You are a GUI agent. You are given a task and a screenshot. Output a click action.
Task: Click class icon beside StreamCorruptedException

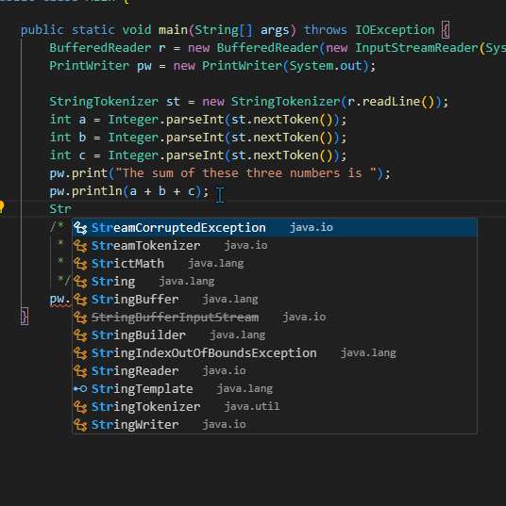tap(80, 228)
